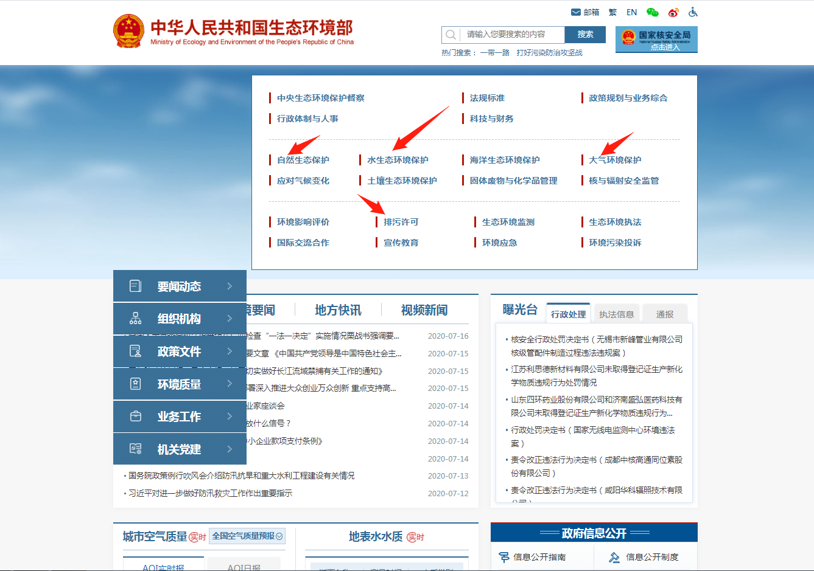This screenshot has width=814, height=571.
Task: Click the magnifier icon in search box
Action: 451,35
